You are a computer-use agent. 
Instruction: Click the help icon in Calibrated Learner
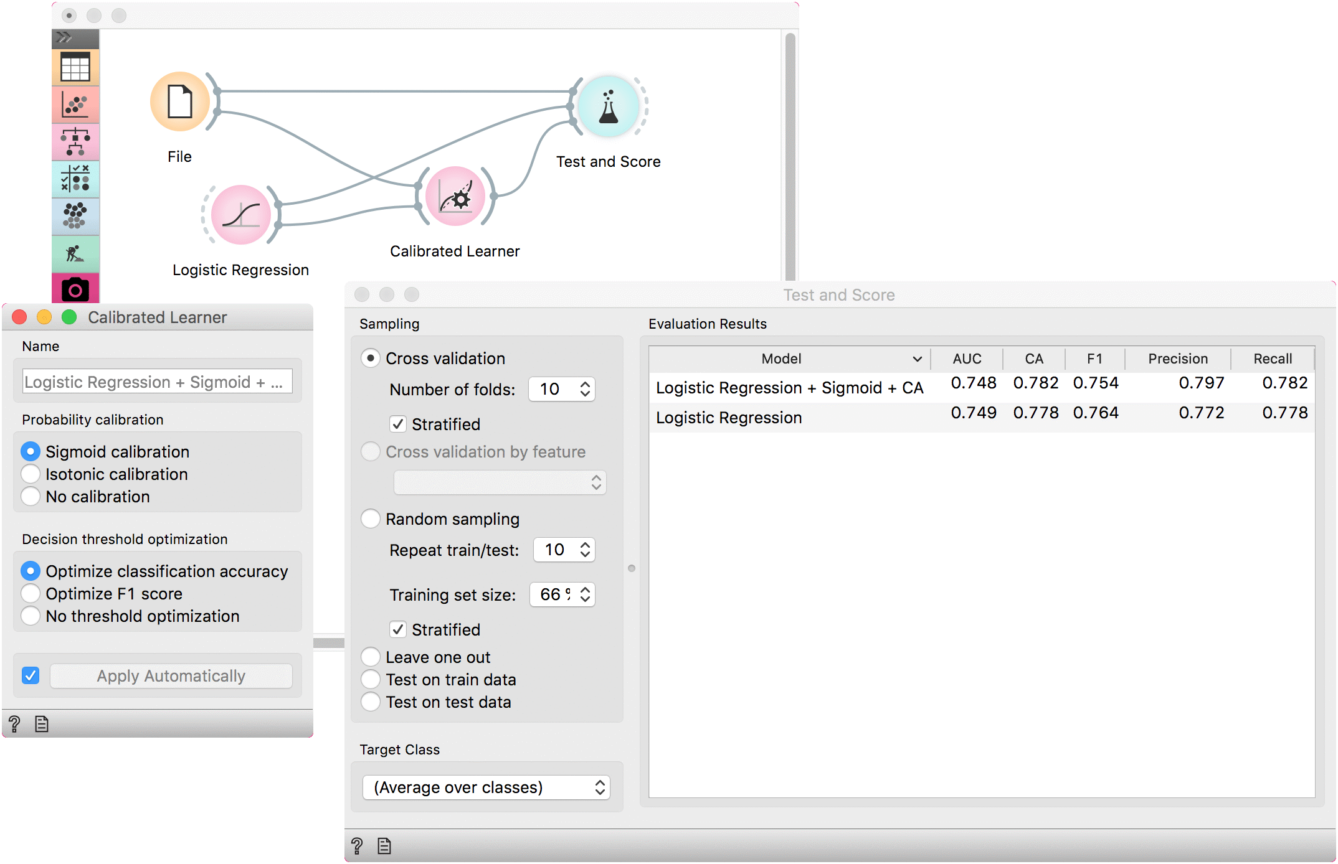[14, 724]
